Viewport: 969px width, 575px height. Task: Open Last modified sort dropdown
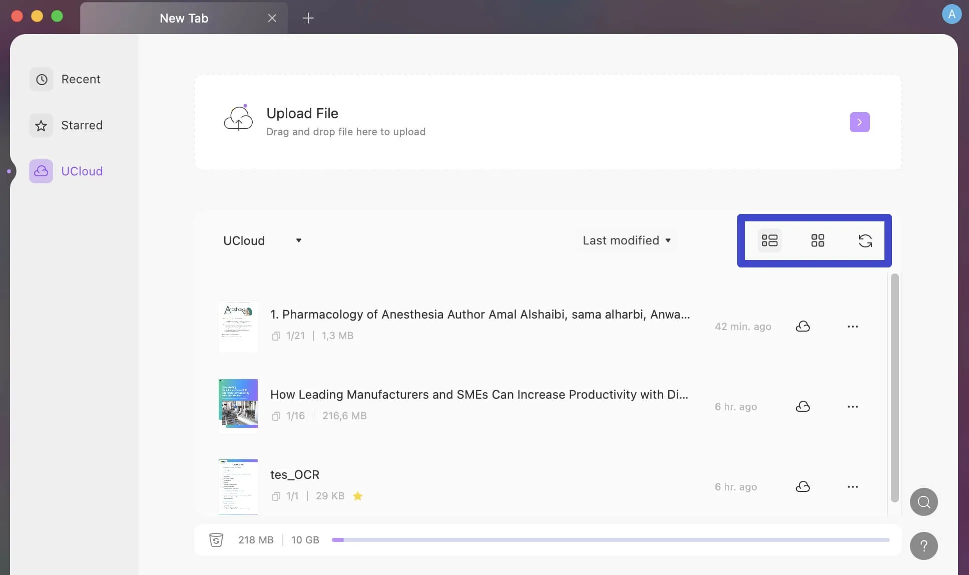(x=625, y=239)
